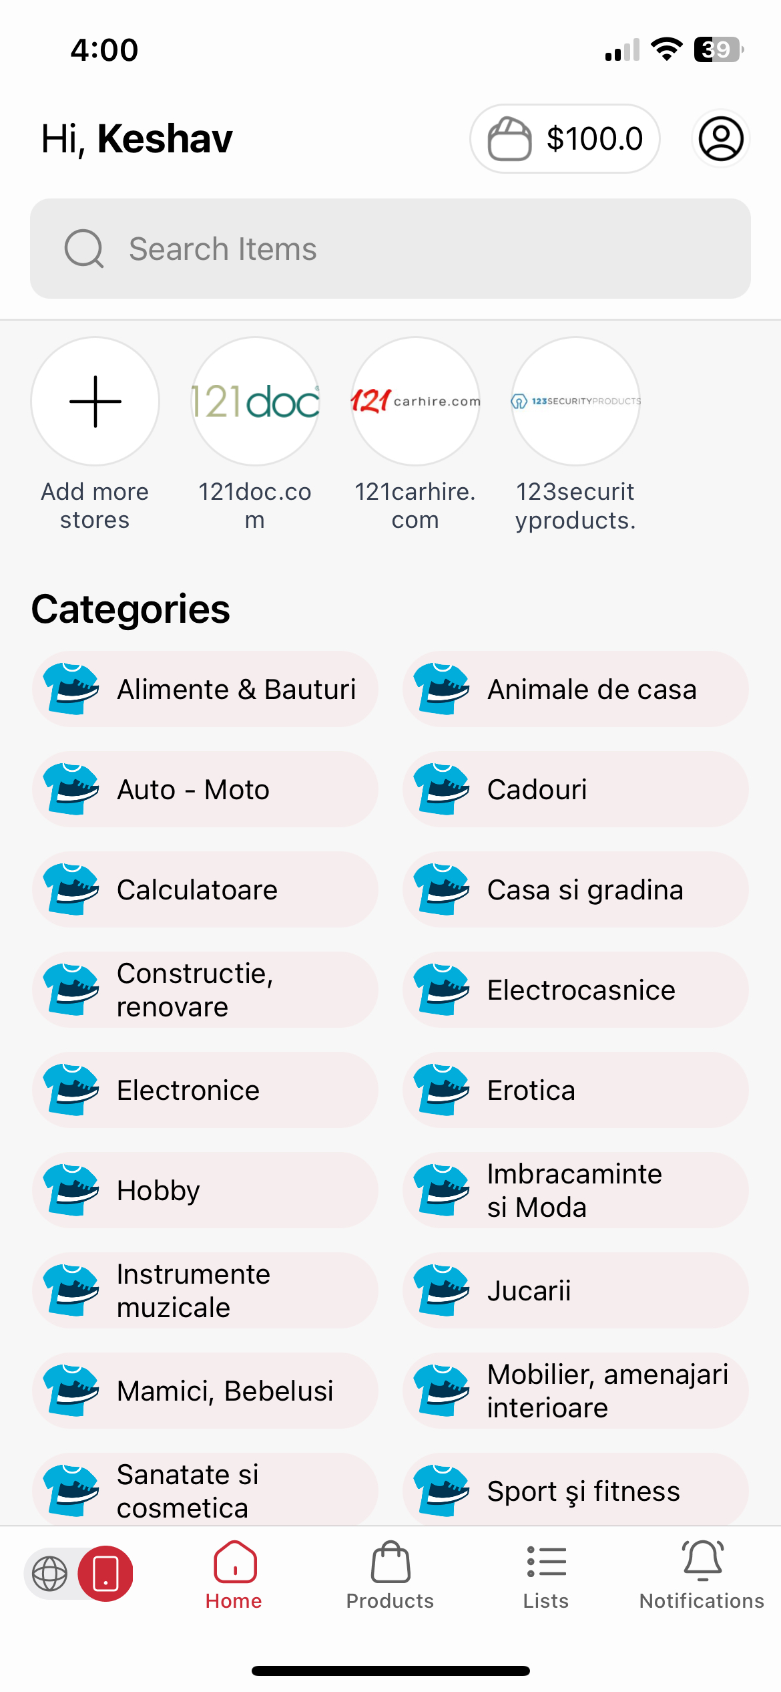Tap the Electronice category icon
The width and height of the screenshot is (781, 1692).
[x=71, y=1090]
